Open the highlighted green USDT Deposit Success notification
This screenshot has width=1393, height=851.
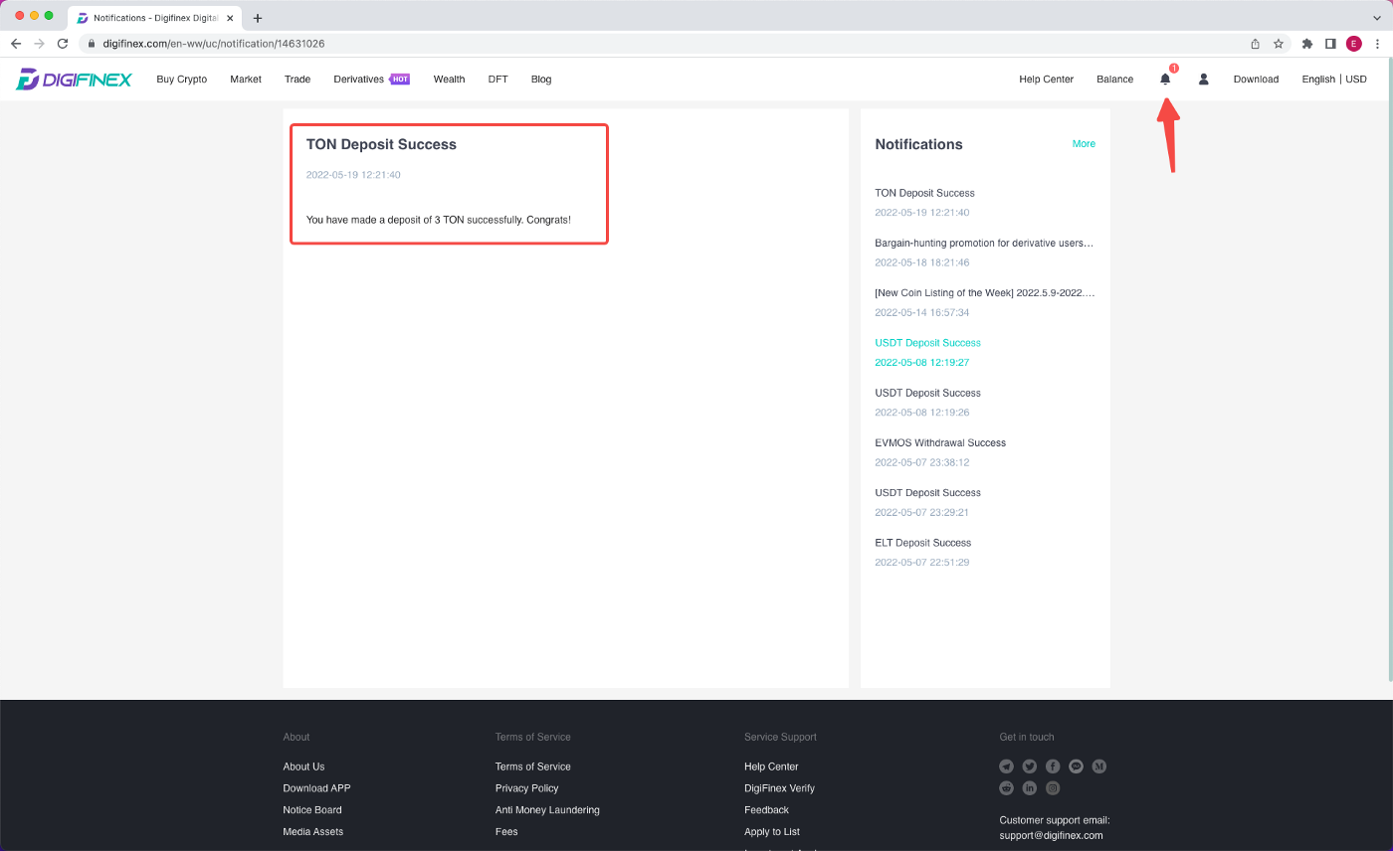point(927,343)
